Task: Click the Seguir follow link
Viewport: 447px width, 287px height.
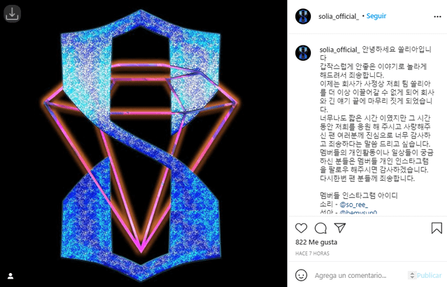Action: (376, 16)
